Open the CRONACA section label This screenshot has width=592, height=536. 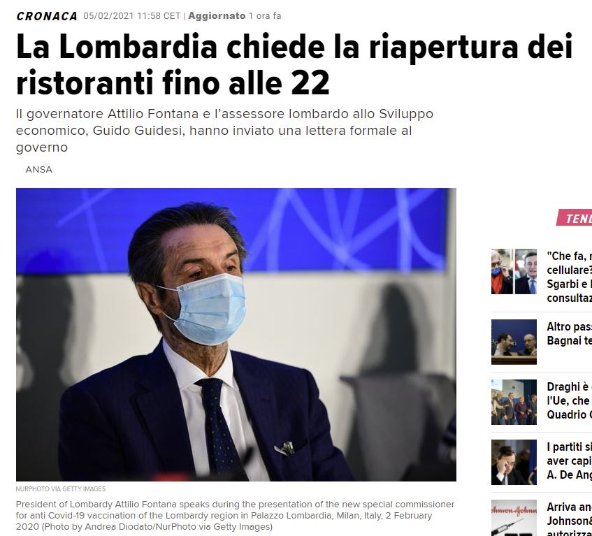pos(47,16)
